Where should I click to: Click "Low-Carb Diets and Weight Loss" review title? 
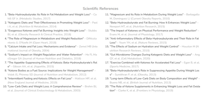click(x=45, y=86)
